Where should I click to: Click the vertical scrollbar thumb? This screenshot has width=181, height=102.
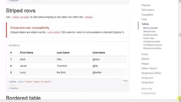(180, 35)
